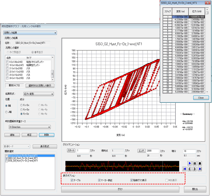Step forward with fast-forward button
Image resolution: width=212 pixels, height=196 pixels.
(194, 169)
